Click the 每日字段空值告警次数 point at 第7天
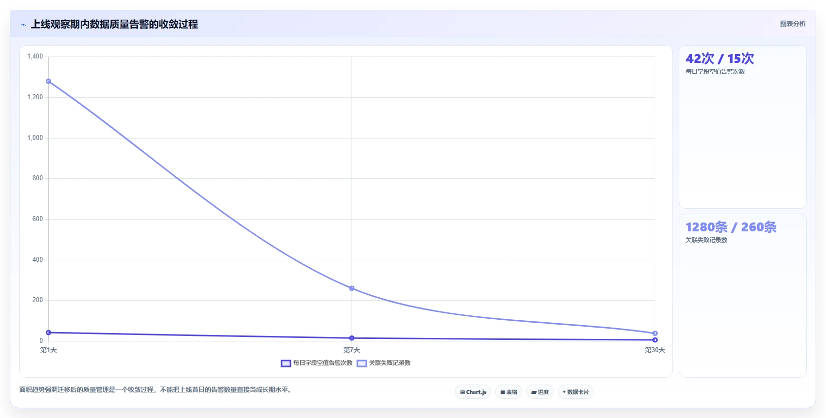Screen dimensions: 826x418 tap(351, 338)
